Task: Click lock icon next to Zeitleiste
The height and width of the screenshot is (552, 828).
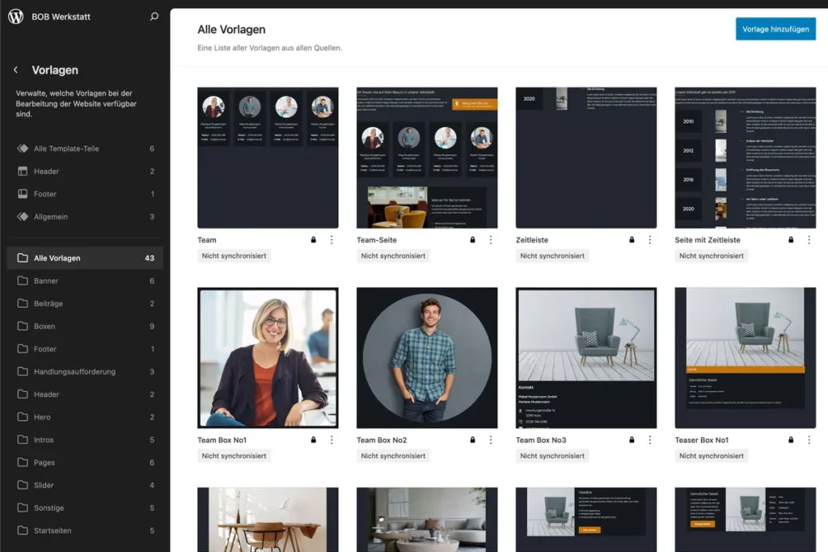Action: 632,240
